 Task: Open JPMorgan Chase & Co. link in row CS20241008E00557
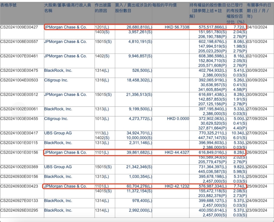coord(66,42)
